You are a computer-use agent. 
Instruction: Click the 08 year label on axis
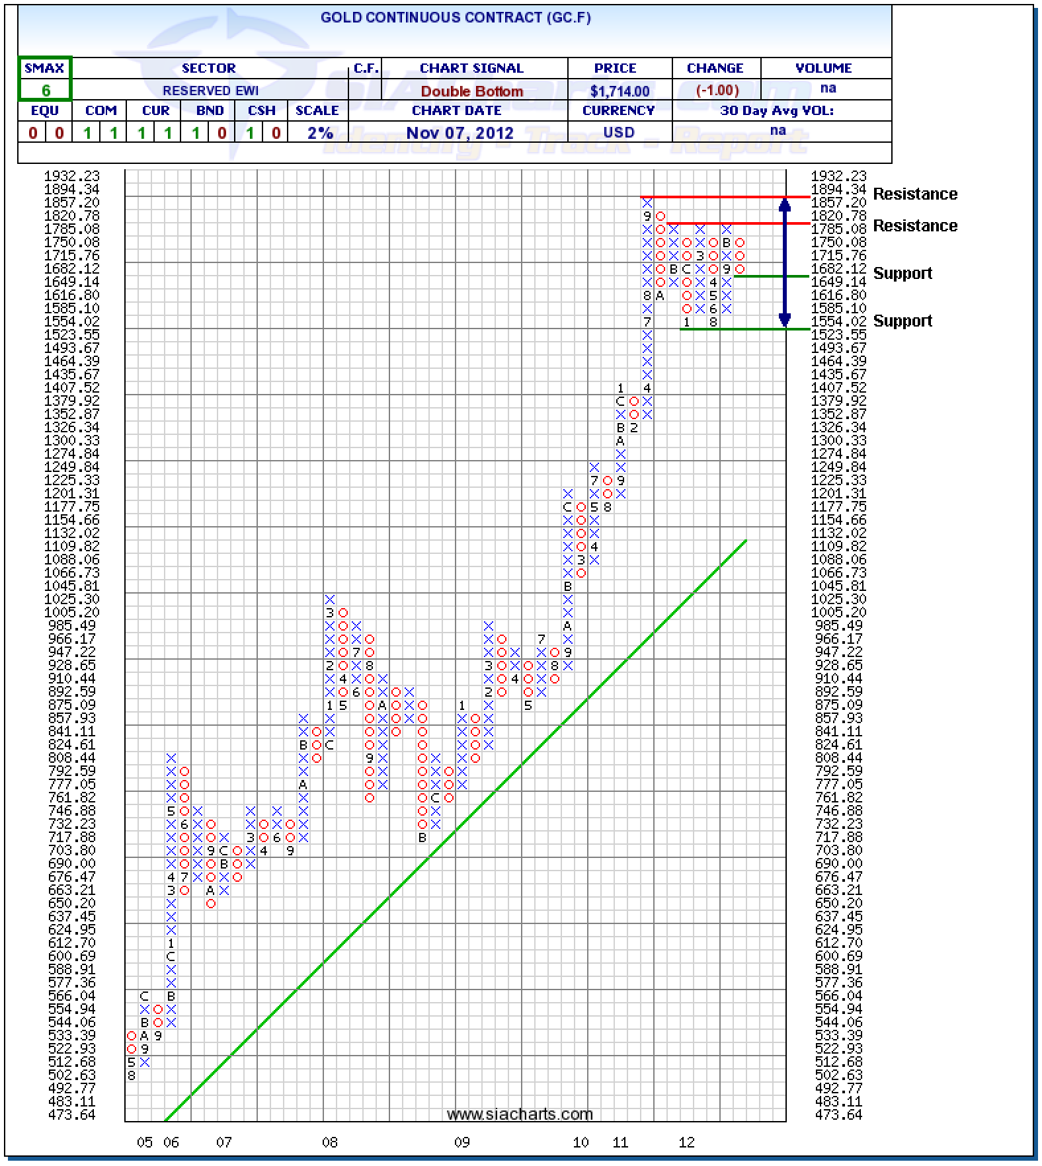click(329, 1142)
